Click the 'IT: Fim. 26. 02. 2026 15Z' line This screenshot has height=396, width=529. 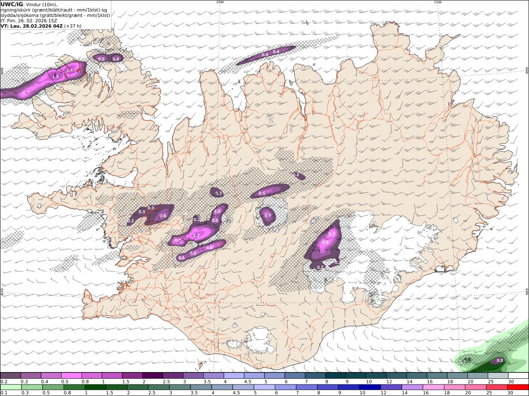click(29, 20)
